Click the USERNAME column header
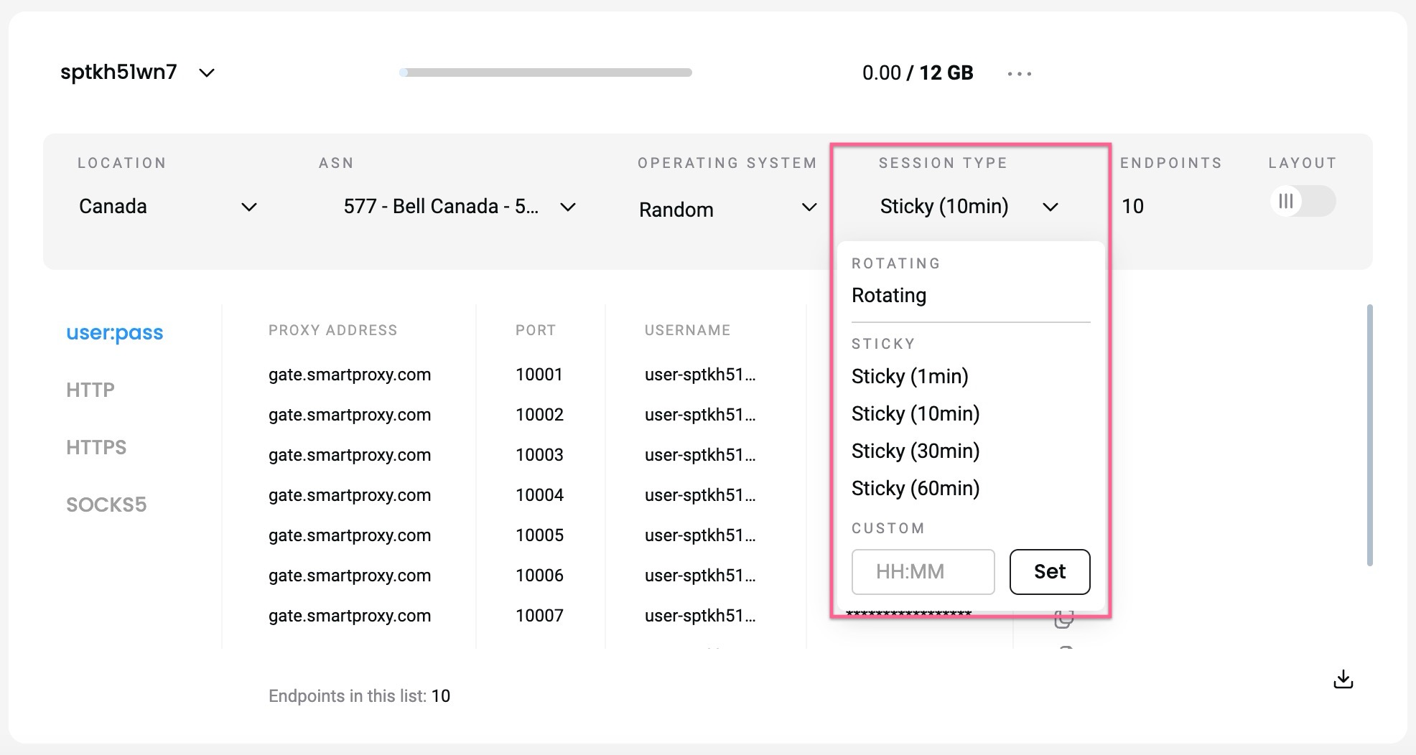1416x755 pixels. pyautogui.click(x=687, y=330)
